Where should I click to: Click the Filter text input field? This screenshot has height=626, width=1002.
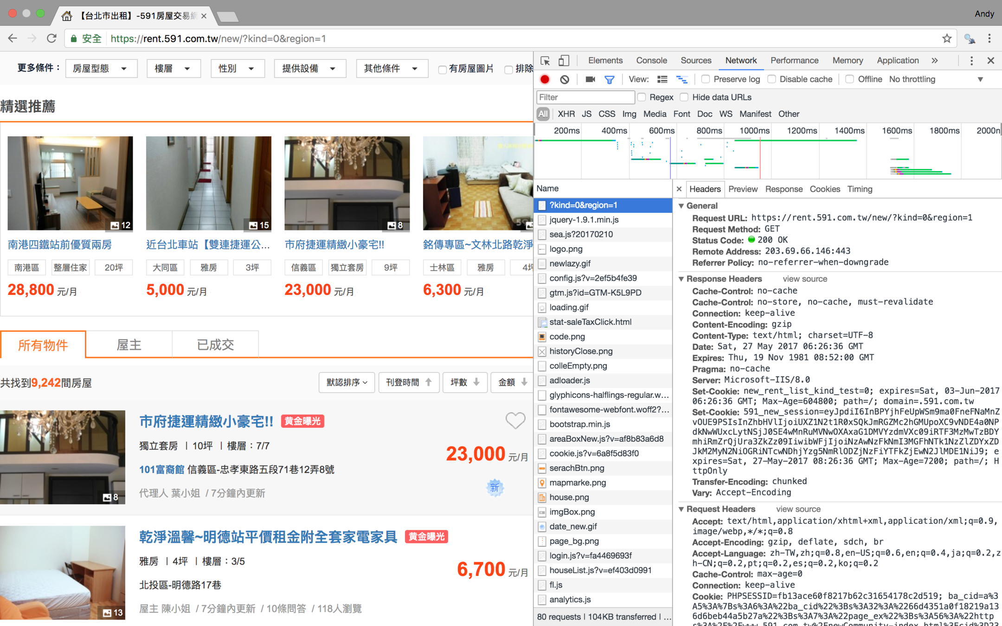585,97
